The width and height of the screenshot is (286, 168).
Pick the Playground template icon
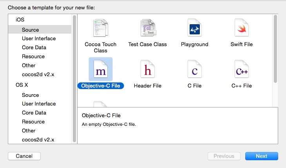click(x=195, y=28)
